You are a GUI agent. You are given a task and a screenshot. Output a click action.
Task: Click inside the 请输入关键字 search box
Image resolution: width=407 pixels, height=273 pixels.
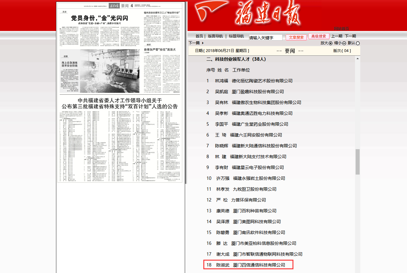pos(265,37)
